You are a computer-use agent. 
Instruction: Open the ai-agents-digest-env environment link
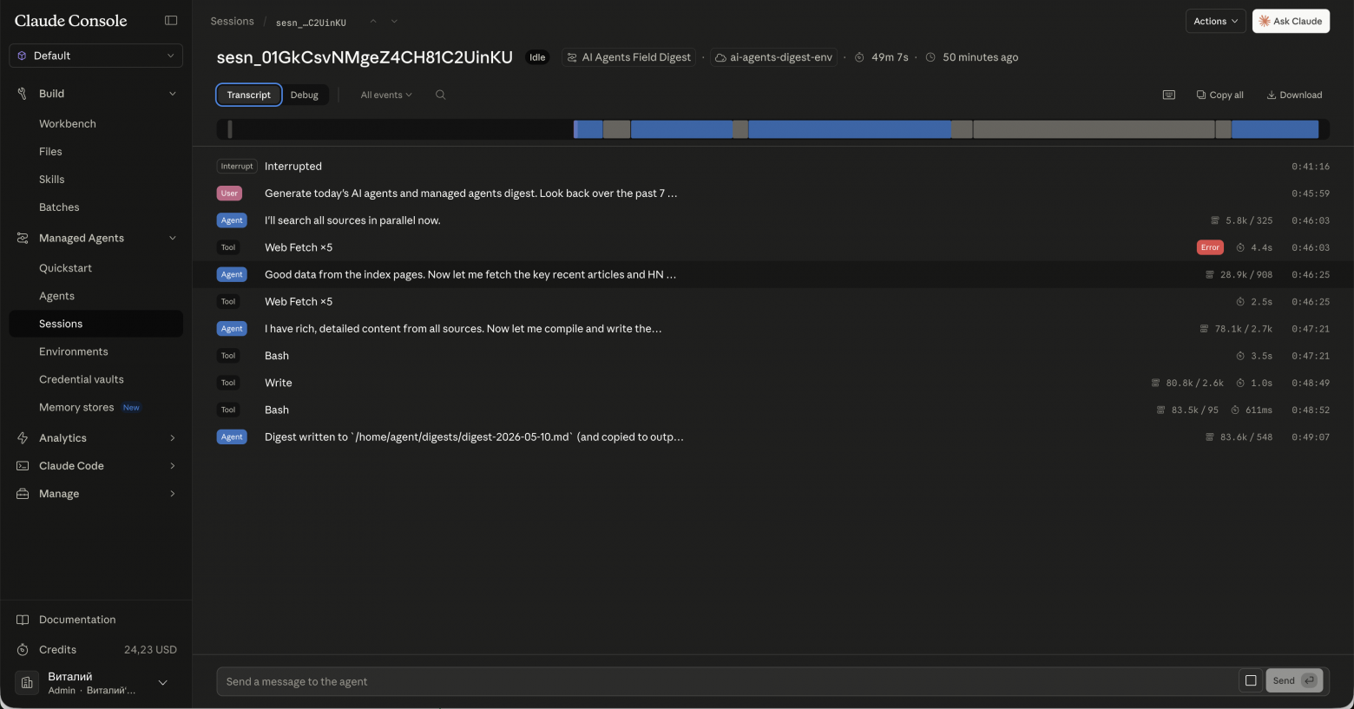[773, 57]
